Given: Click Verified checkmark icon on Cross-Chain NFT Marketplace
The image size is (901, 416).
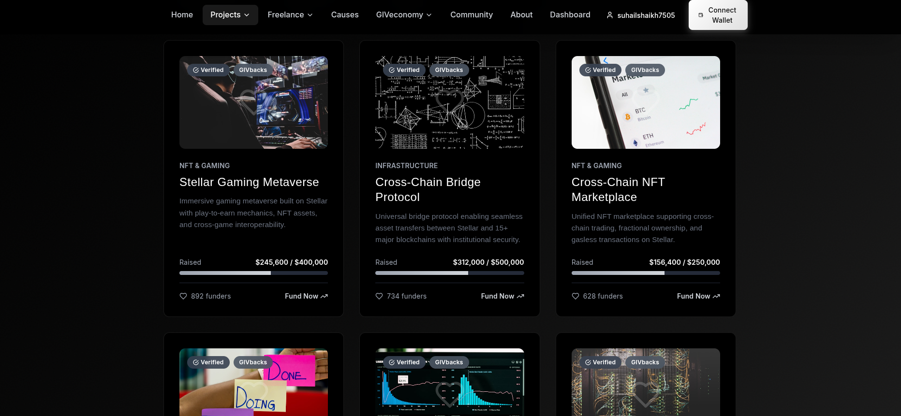Looking at the screenshot, I should pyautogui.click(x=588, y=70).
